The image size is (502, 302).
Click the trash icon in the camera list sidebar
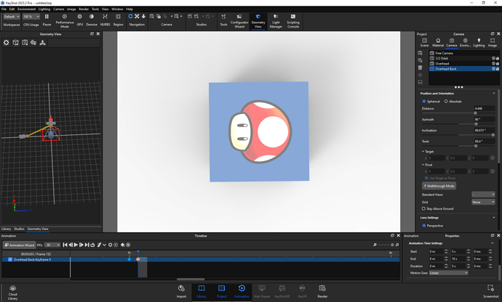420,68
